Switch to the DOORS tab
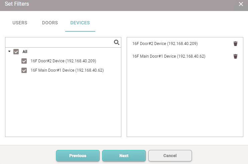248x164 pixels. [x=50, y=23]
